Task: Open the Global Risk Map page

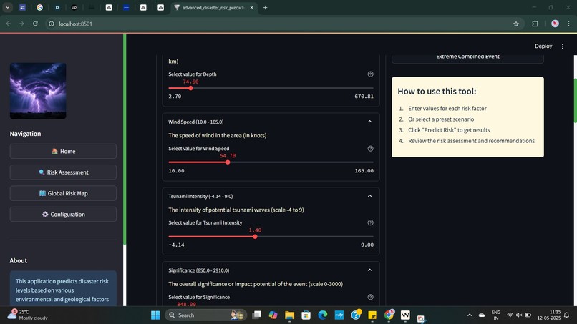Action: [63, 193]
